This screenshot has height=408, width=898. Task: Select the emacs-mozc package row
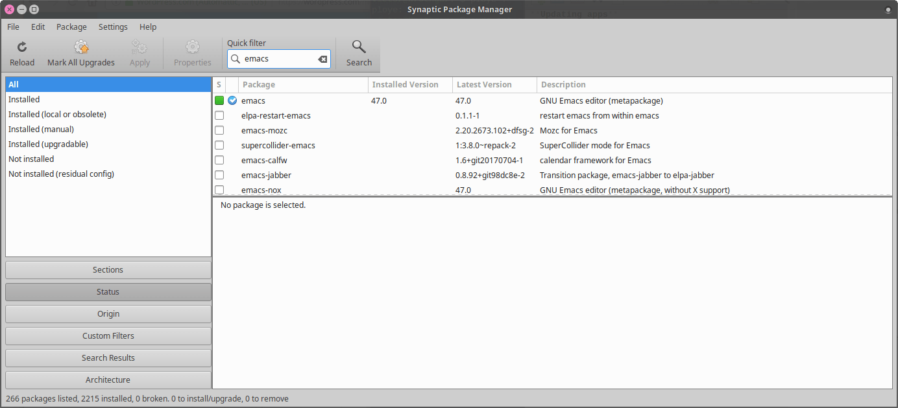pos(552,130)
